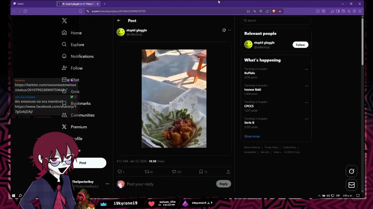Focus the X Search box
Image resolution: width=373 pixels, height=209 pixels.
pos(277,20)
